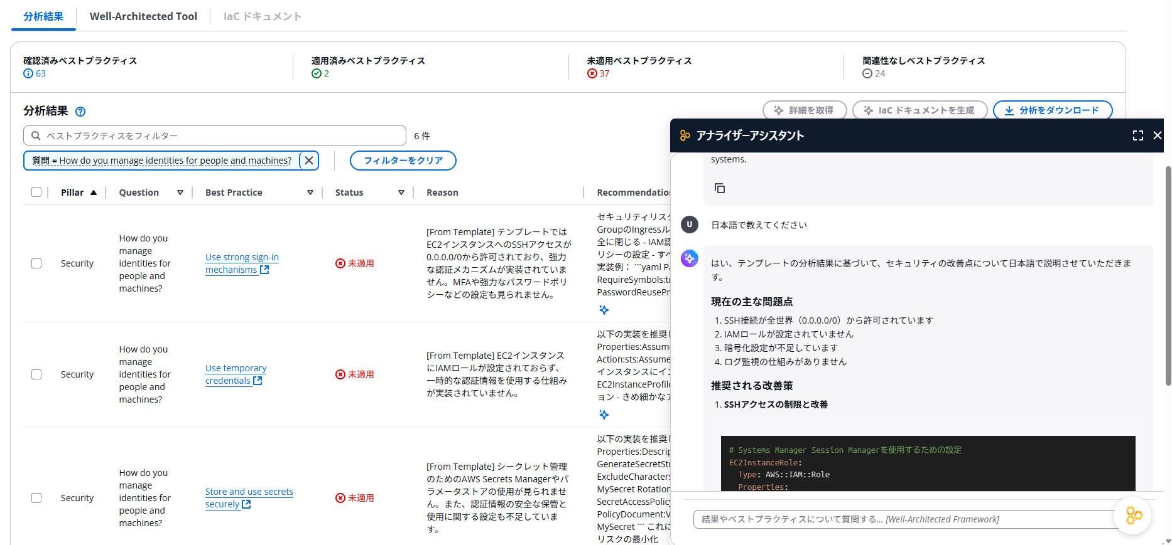Click the search magnifier icon in filter box
1172x545 pixels.
36,135
